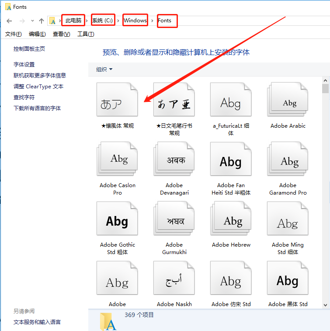
Task: Open the 工具(T) menu
Action: tap(86, 34)
